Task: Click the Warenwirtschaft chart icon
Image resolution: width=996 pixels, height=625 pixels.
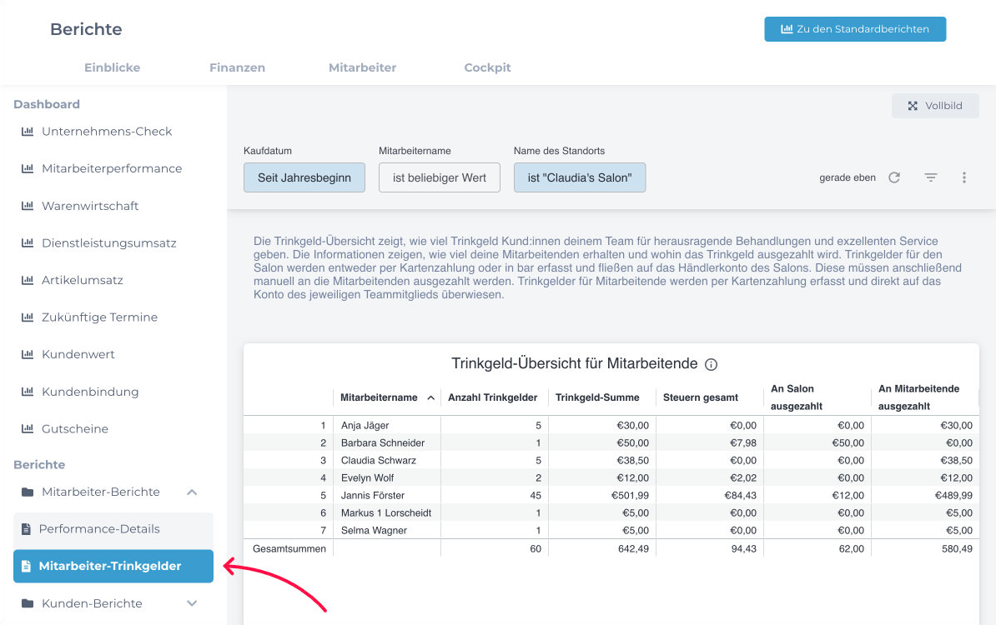Action: point(28,206)
